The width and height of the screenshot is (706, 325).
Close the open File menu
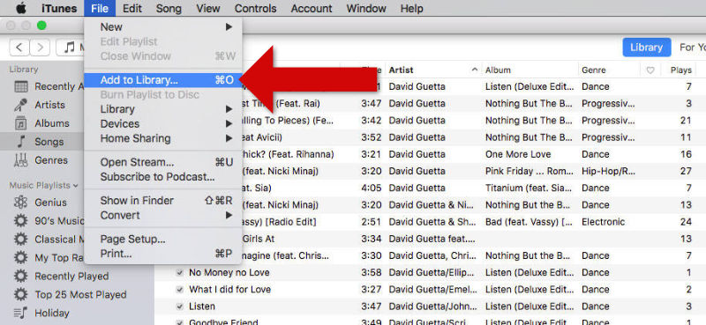click(x=100, y=9)
